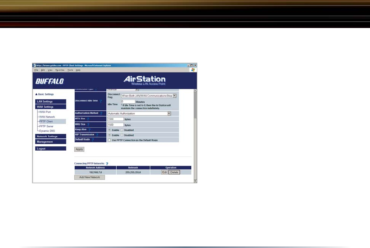Viewport: 370px width, 248px height.
Task: Click the Apply button
Action: 79,149
